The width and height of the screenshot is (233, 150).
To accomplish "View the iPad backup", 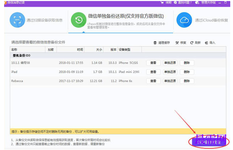I will click(154, 72).
